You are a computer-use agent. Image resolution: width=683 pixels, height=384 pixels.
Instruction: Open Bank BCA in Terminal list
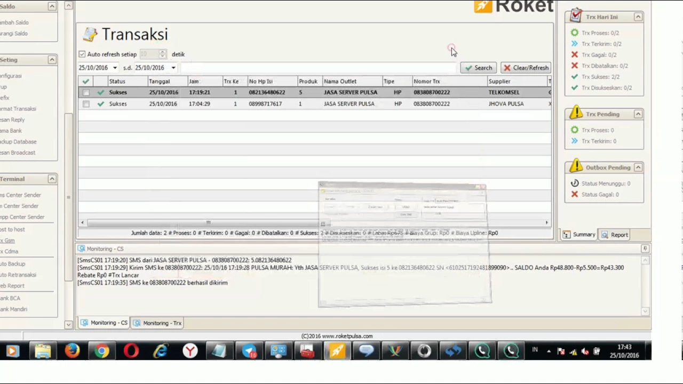pyautogui.click(x=11, y=298)
